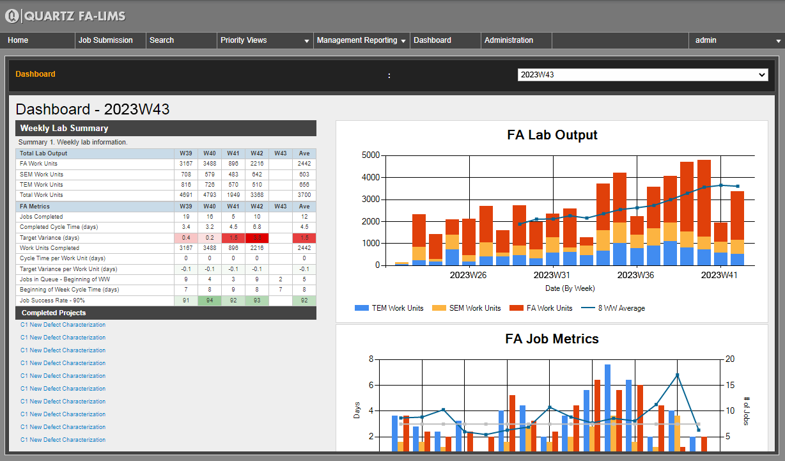Click the 3700 average Total Work Units cell

pyautogui.click(x=304, y=194)
